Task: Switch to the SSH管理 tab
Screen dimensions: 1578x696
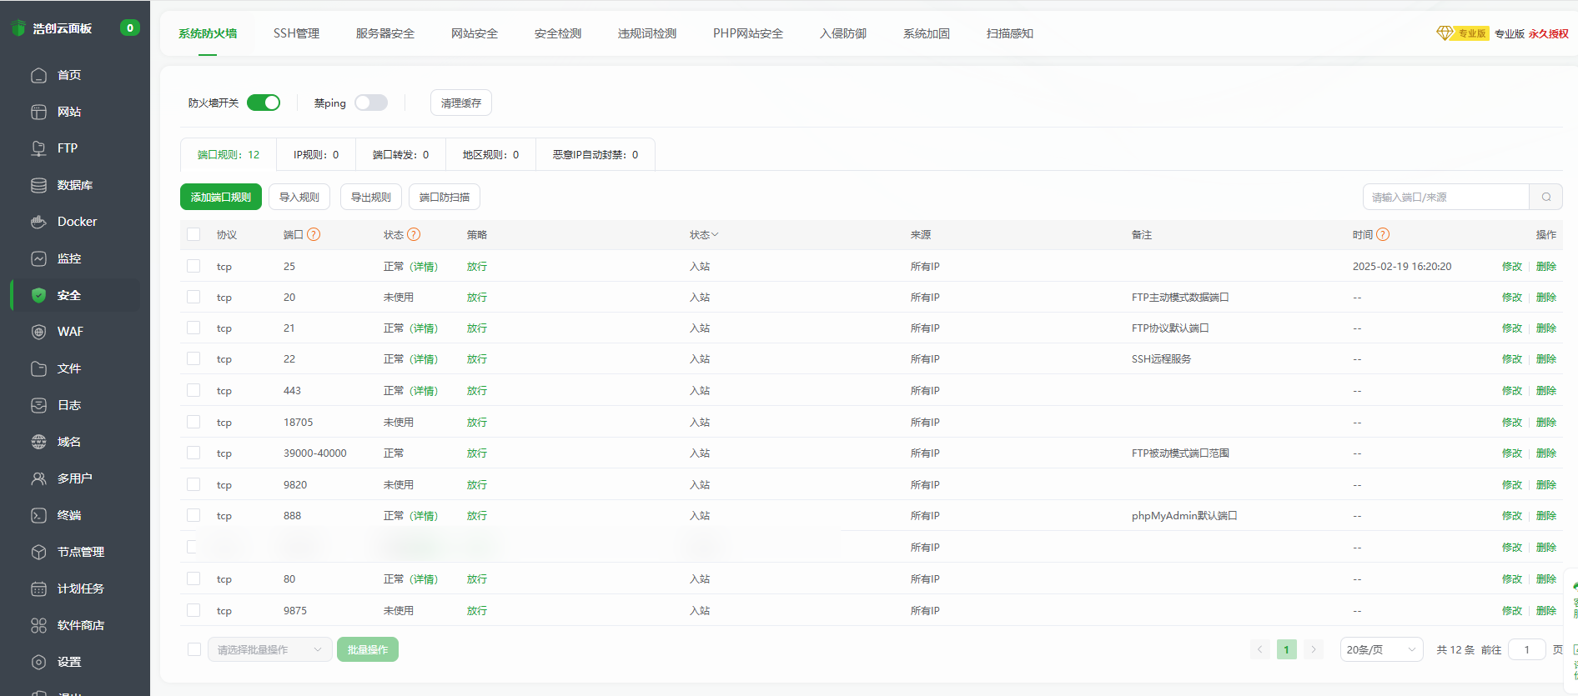Action: click(x=296, y=33)
